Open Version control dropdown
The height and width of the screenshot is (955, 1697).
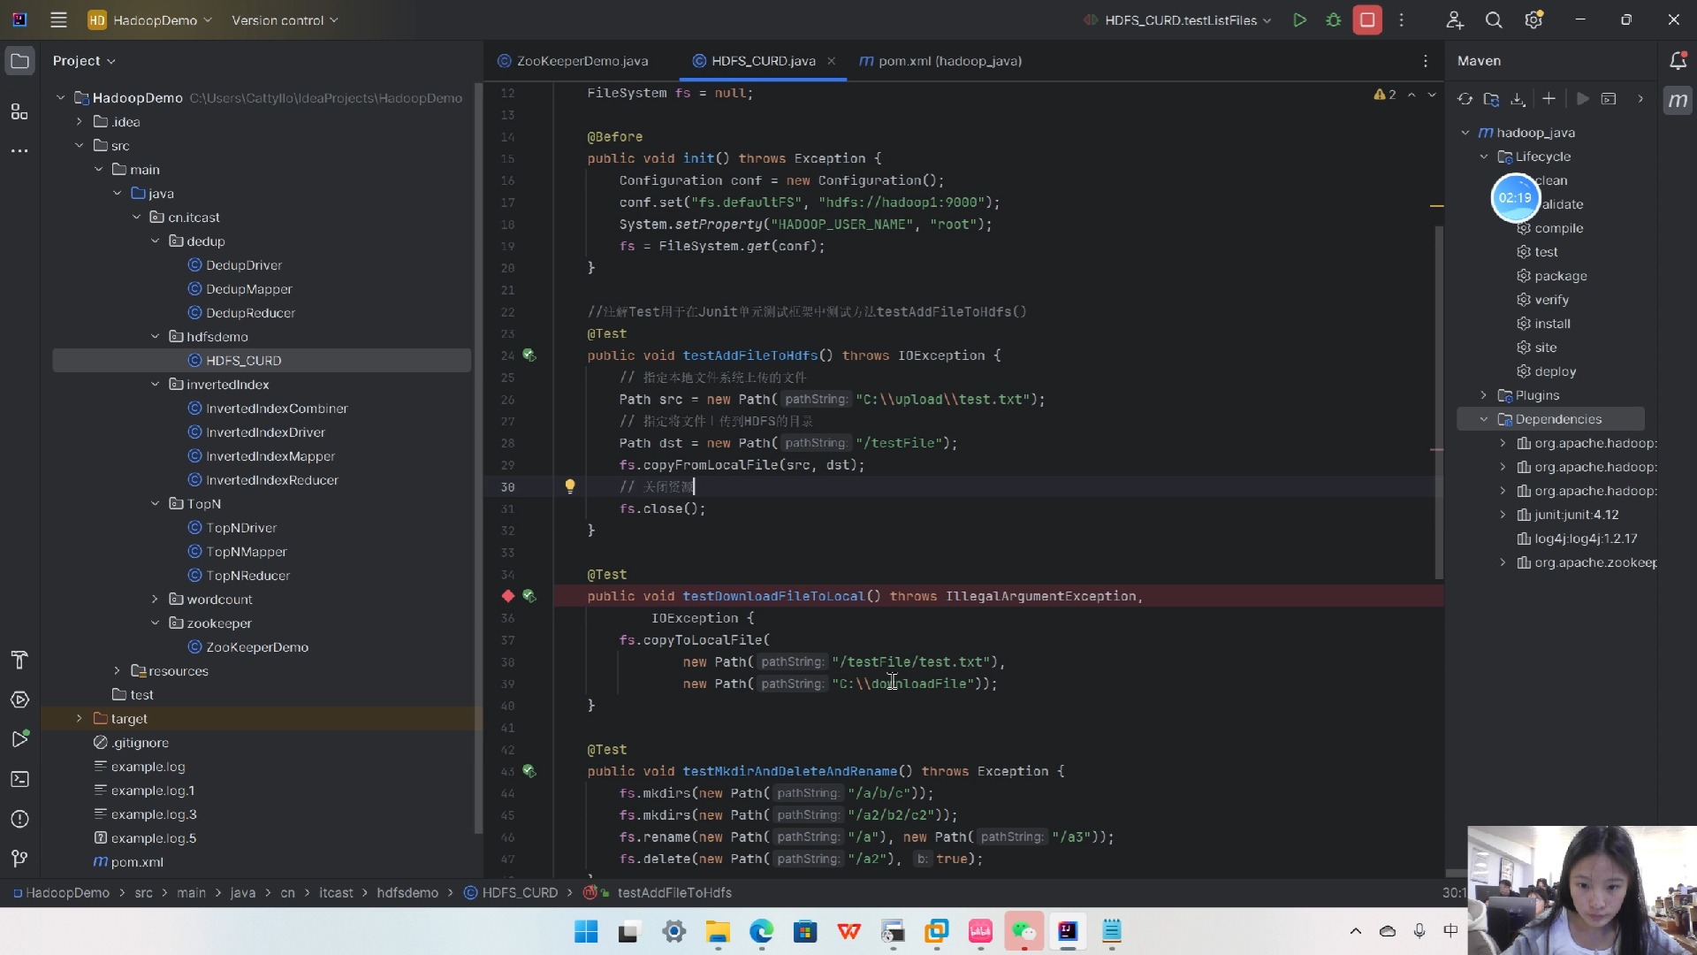pyautogui.click(x=285, y=19)
